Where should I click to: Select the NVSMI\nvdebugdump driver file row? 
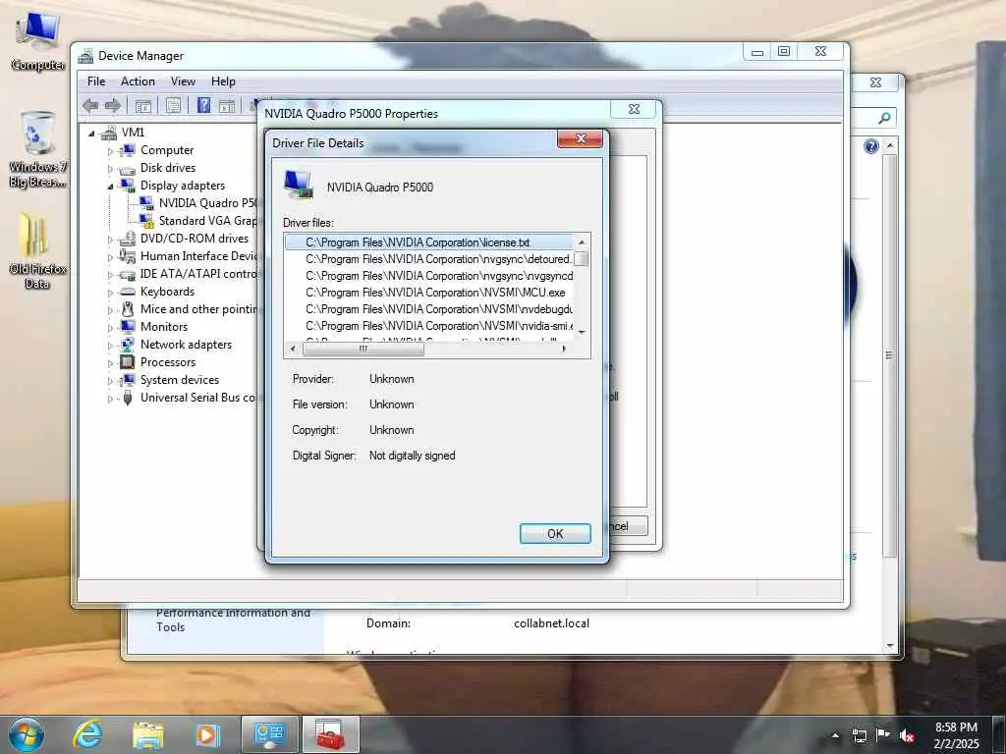pyautogui.click(x=428, y=309)
